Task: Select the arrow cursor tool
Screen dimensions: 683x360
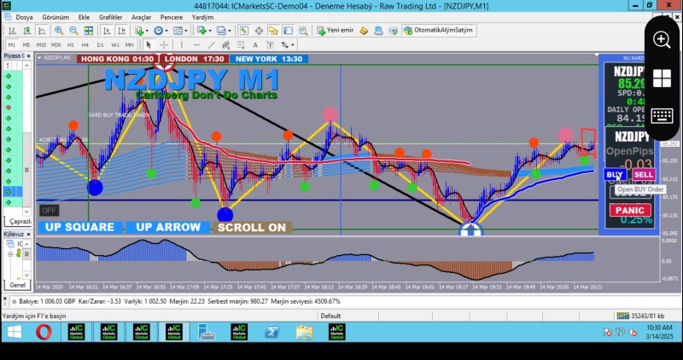Action: tap(149, 45)
